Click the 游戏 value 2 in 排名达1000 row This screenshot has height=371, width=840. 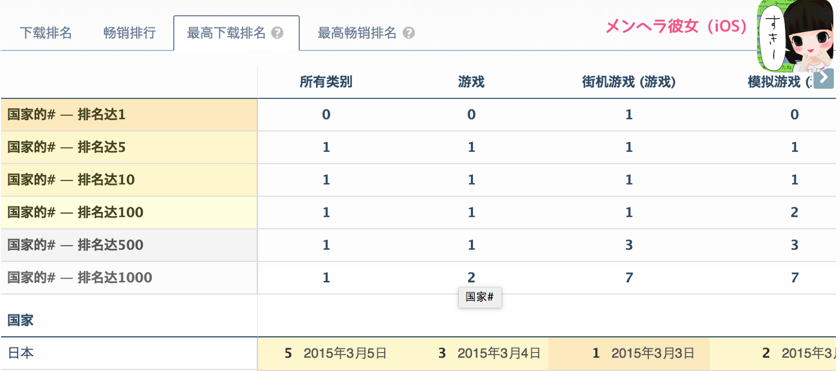471,277
